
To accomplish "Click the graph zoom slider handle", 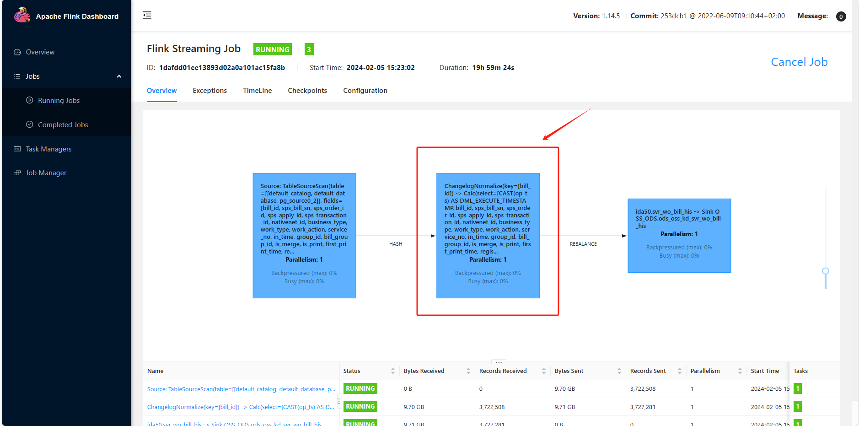I will (x=826, y=271).
